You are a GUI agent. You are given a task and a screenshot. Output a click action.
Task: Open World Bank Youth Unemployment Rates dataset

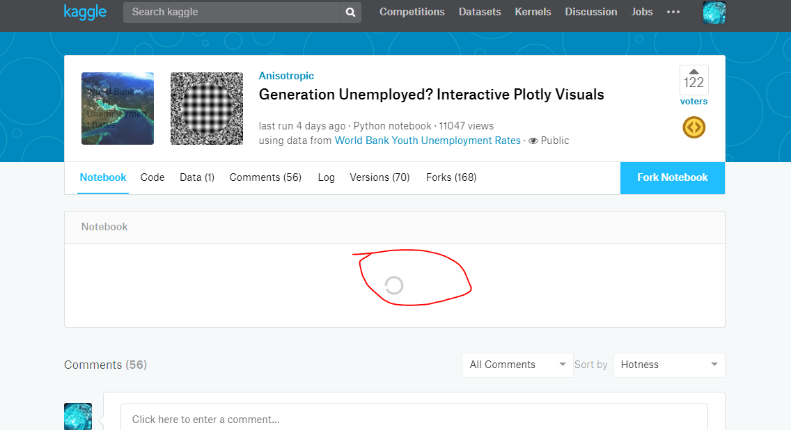(427, 140)
